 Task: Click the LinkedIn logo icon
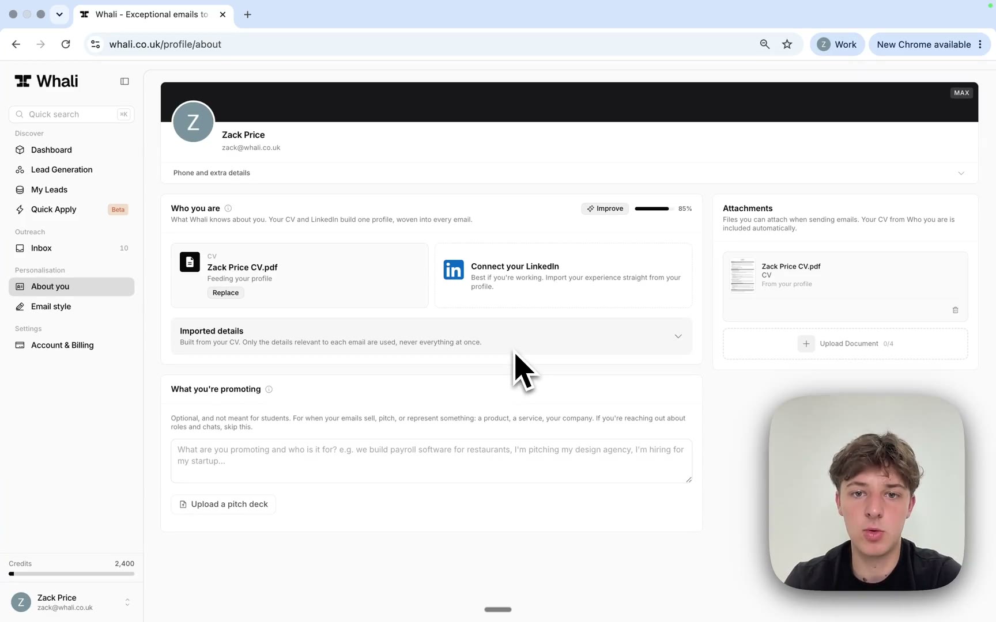[x=454, y=270]
